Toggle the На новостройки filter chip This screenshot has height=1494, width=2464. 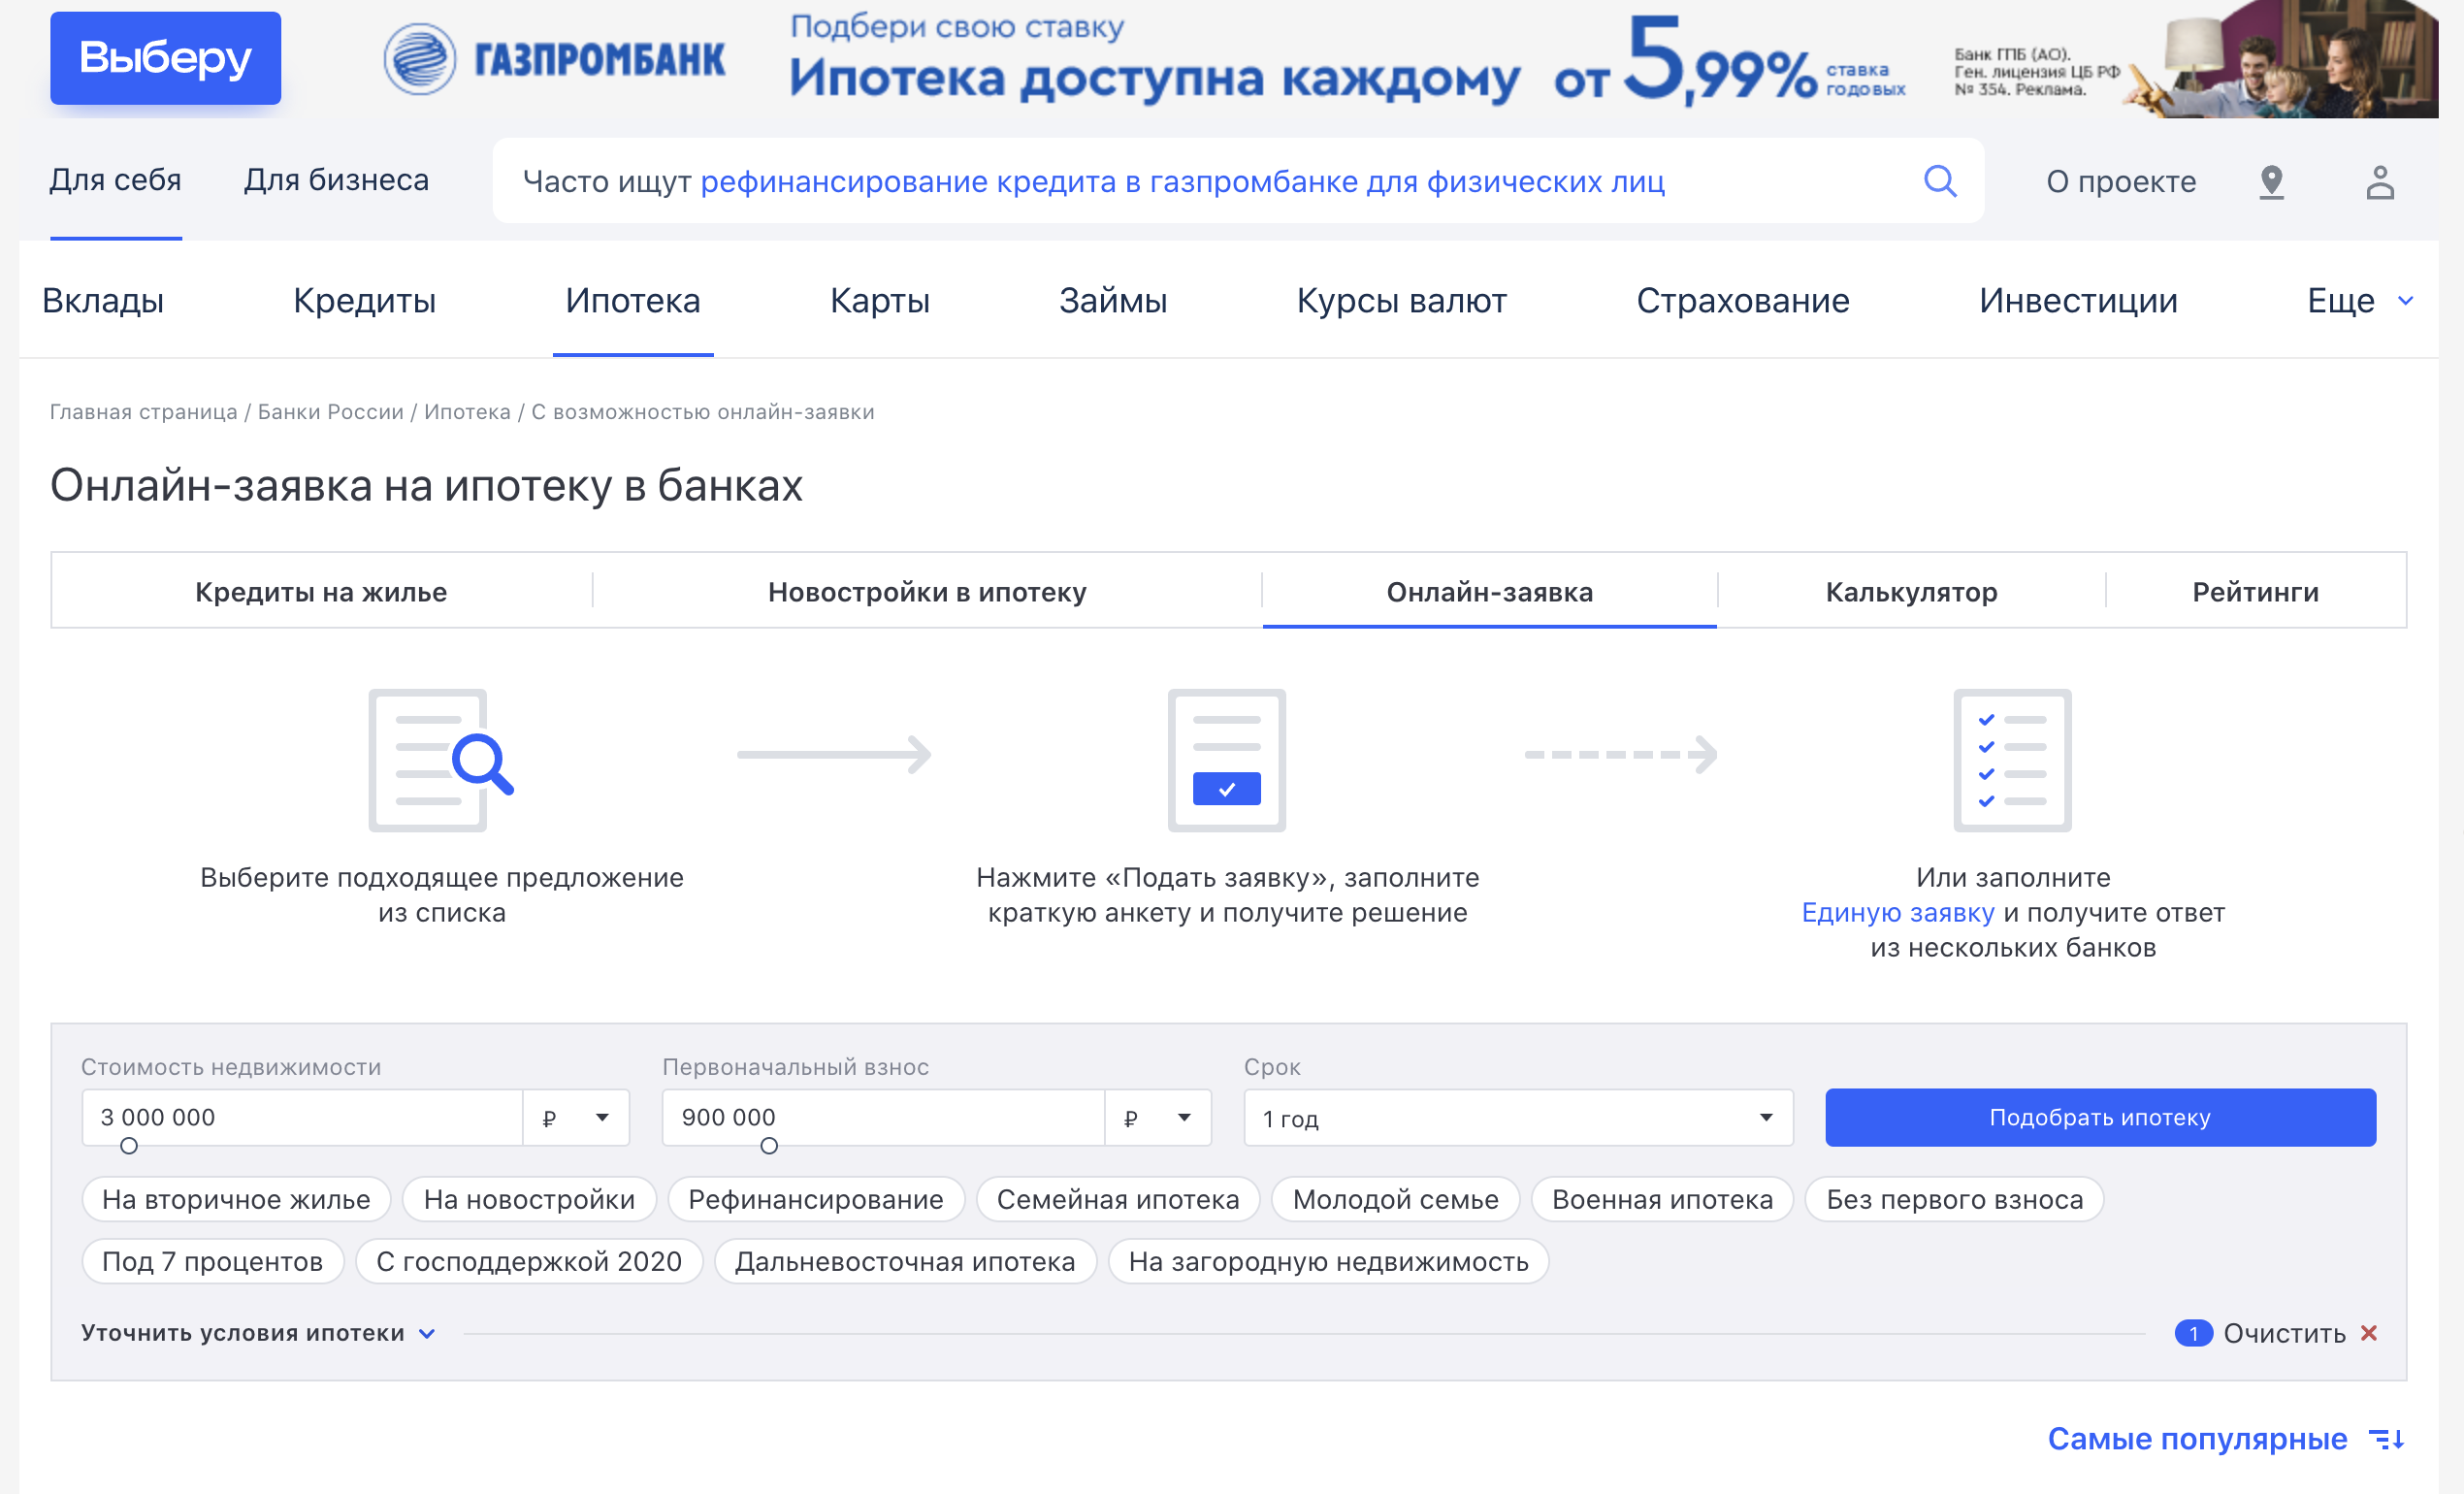(529, 1199)
